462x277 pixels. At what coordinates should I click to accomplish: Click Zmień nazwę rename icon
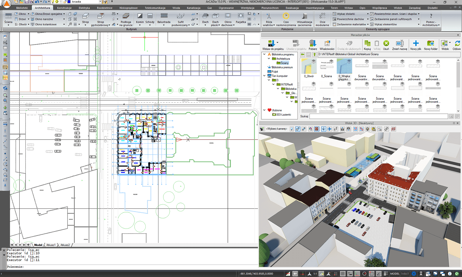[399, 45]
